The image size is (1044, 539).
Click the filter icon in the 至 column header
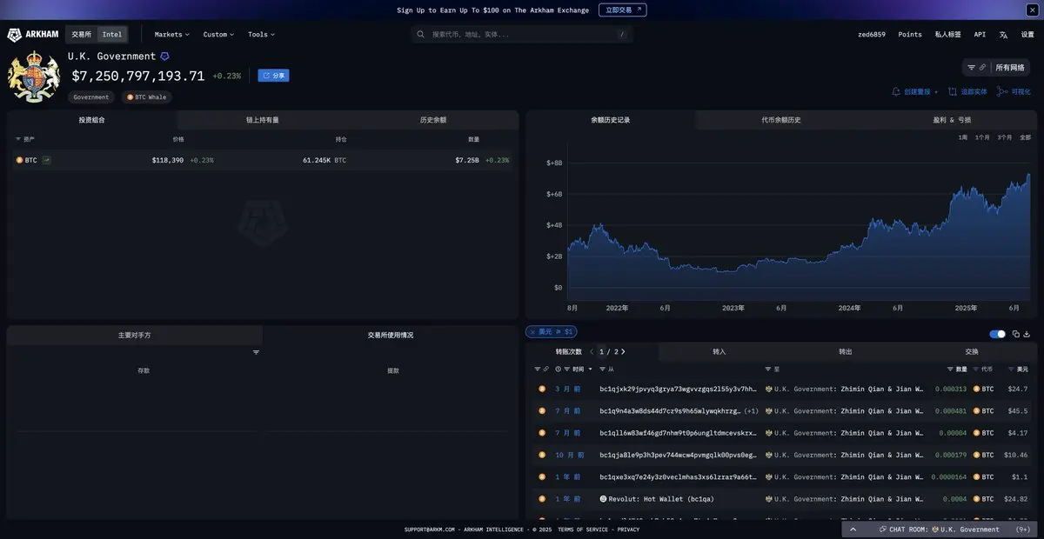pyautogui.click(x=767, y=369)
